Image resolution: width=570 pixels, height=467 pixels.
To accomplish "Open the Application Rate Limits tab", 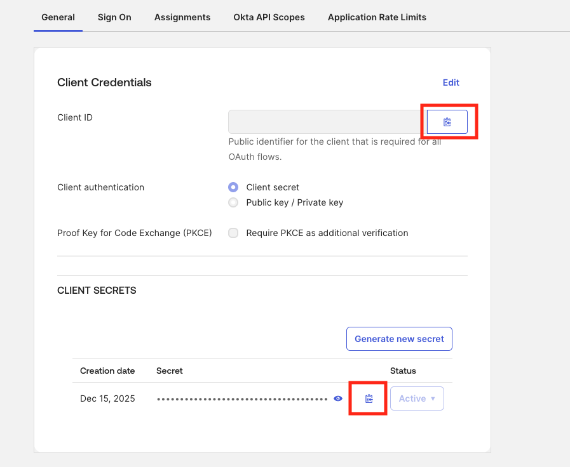I will pyautogui.click(x=376, y=17).
